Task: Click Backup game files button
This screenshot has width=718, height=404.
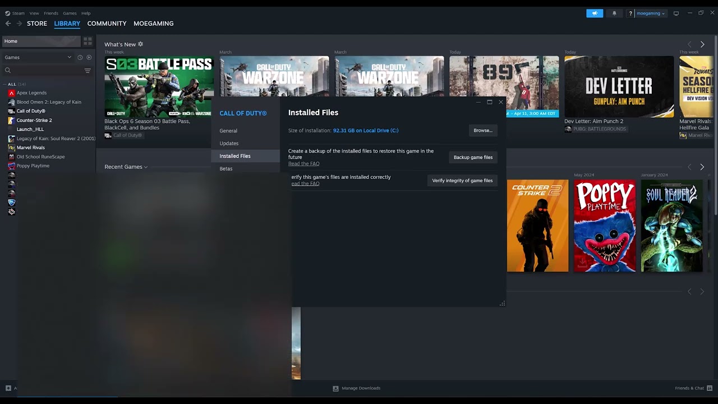Action: (x=473, y=157)
